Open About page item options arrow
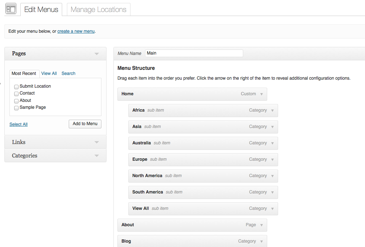 261,225
